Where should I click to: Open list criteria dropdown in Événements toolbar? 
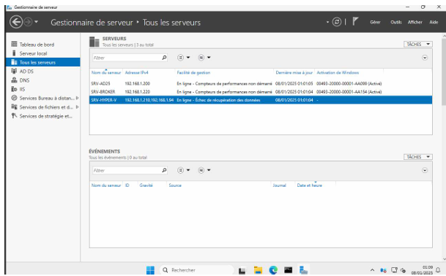point(184,170)
